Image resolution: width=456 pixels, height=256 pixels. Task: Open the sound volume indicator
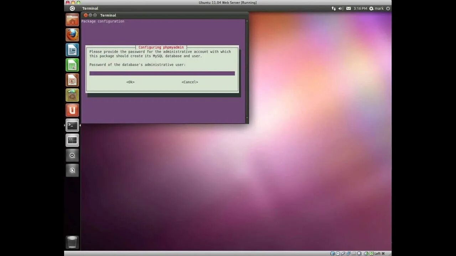pos(341,8)
